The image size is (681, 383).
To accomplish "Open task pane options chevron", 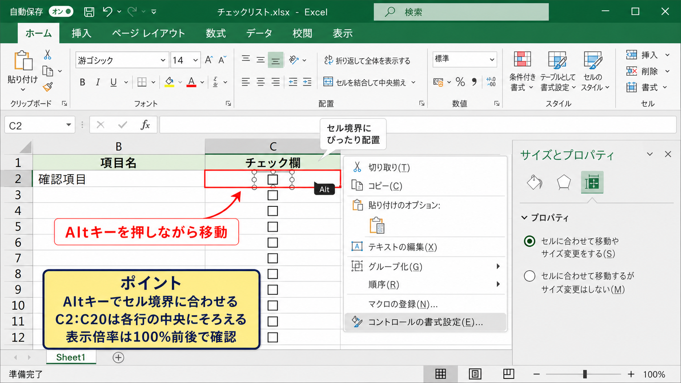I will tap(650, 154).
